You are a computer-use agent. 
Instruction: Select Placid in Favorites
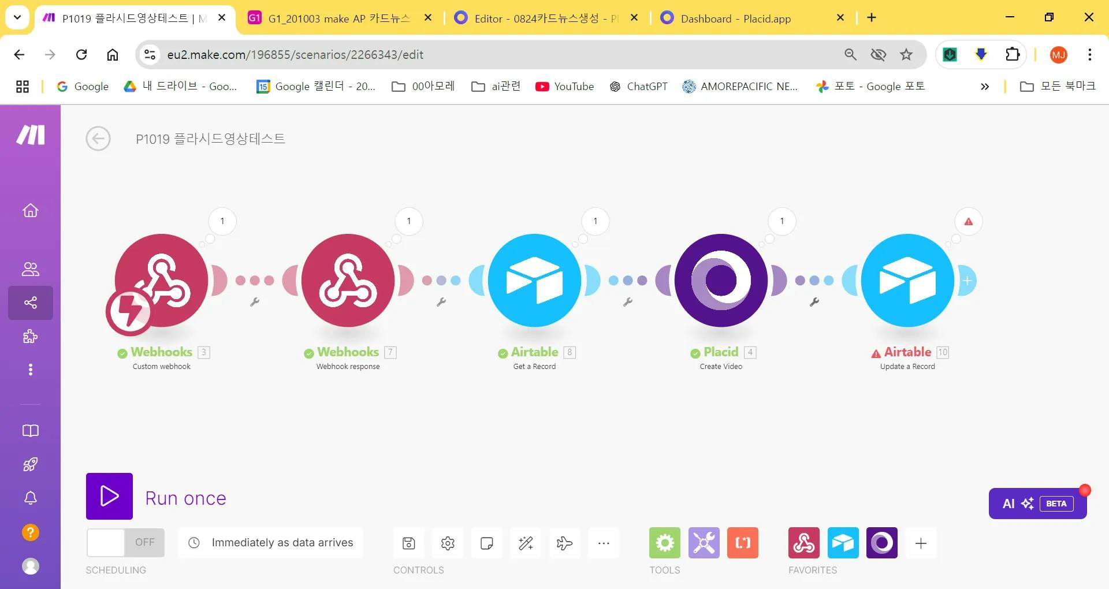(x=882, y=543)
